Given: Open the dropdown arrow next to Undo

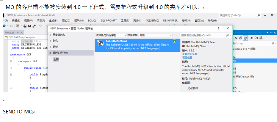Looking at the screenshot, I should tap(44, 26).
